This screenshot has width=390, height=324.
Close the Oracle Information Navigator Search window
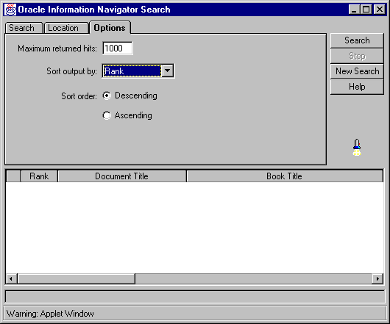tap(380, 10)
